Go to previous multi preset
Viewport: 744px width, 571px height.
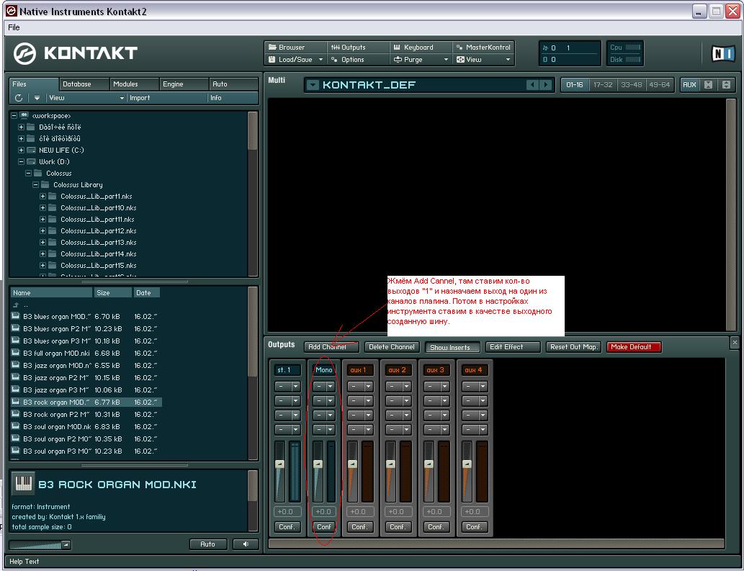coord(532,85)
